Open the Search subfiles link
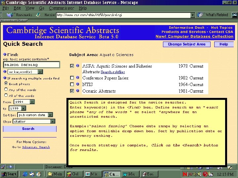 coord(113,72)
